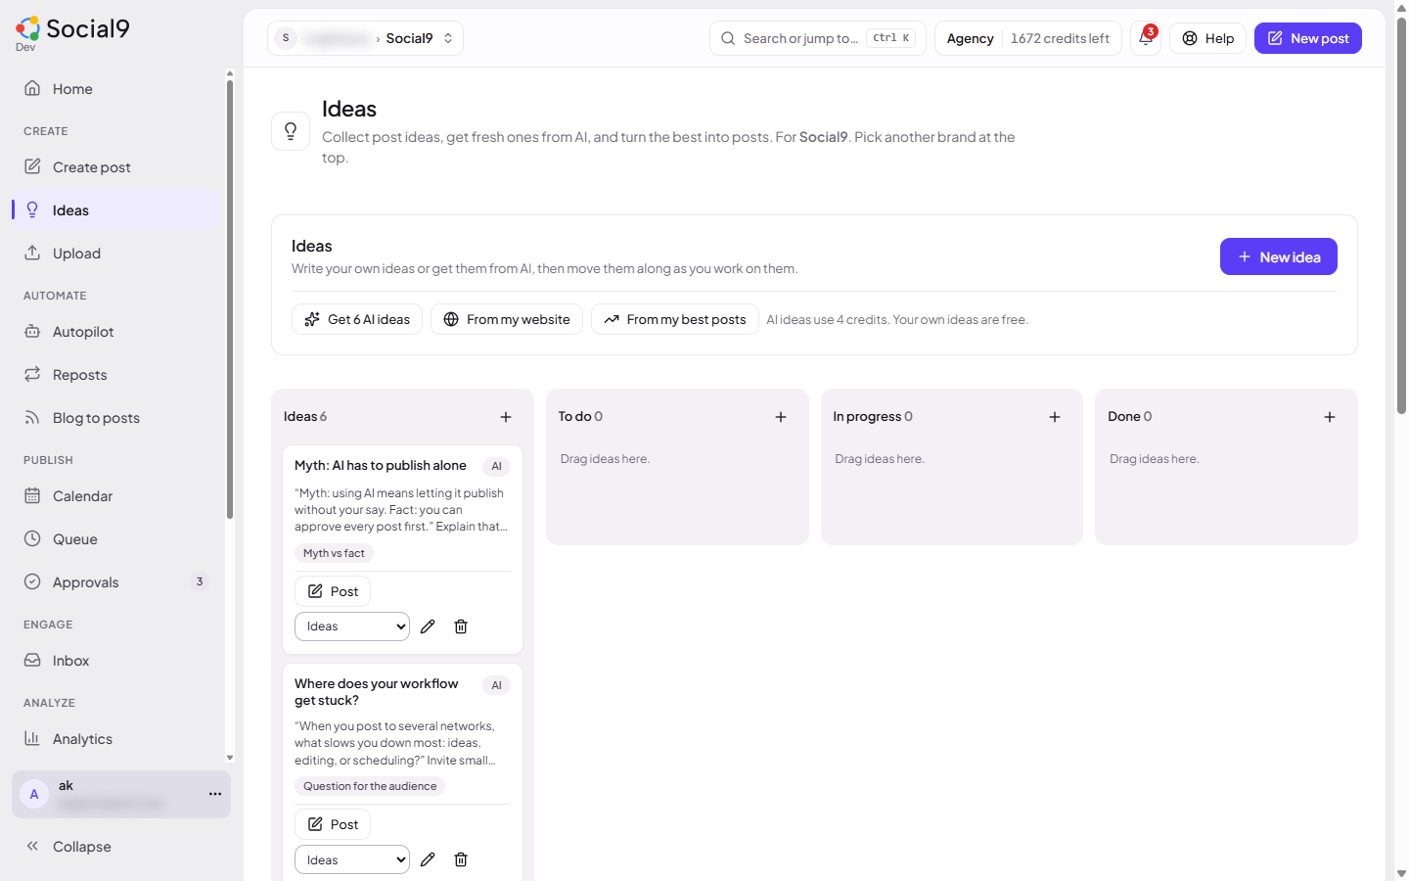The width and height of the screenshot is (1409, 881).
Task: Click the AI badge on the Myth idea card
Action: [x=496, y=466]
